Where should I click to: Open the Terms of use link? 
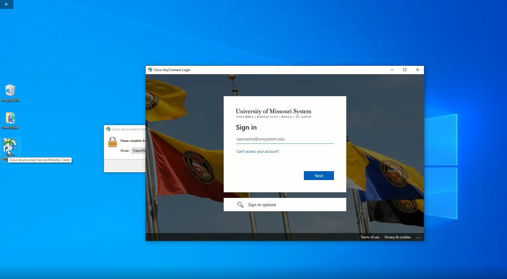(370, 237)
